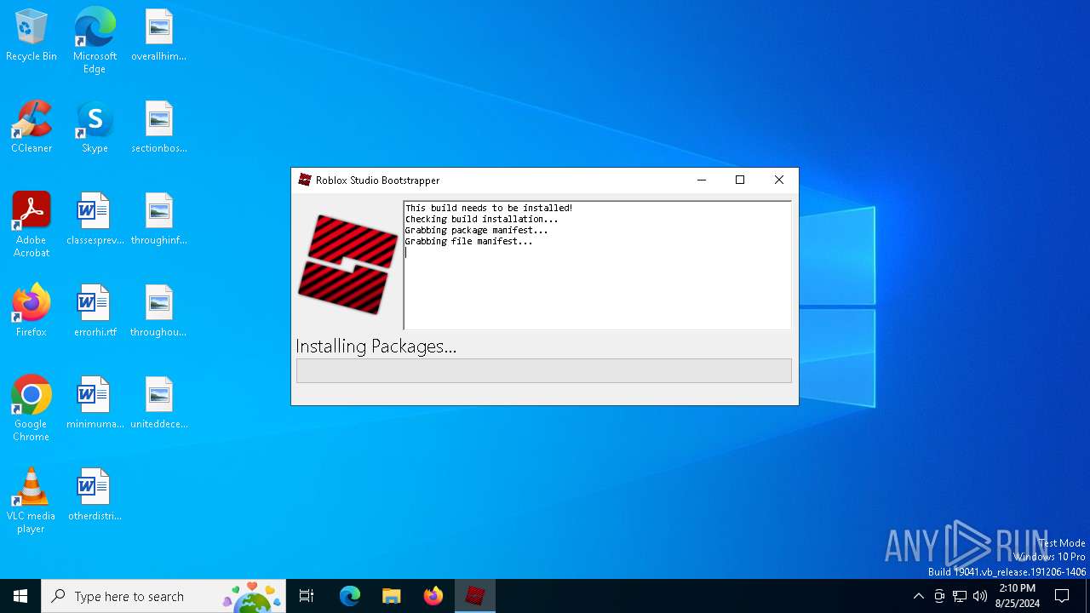The image size is (1090, 613).
Task: Click the 'Checking build installation...' log line
Action: 481,219
